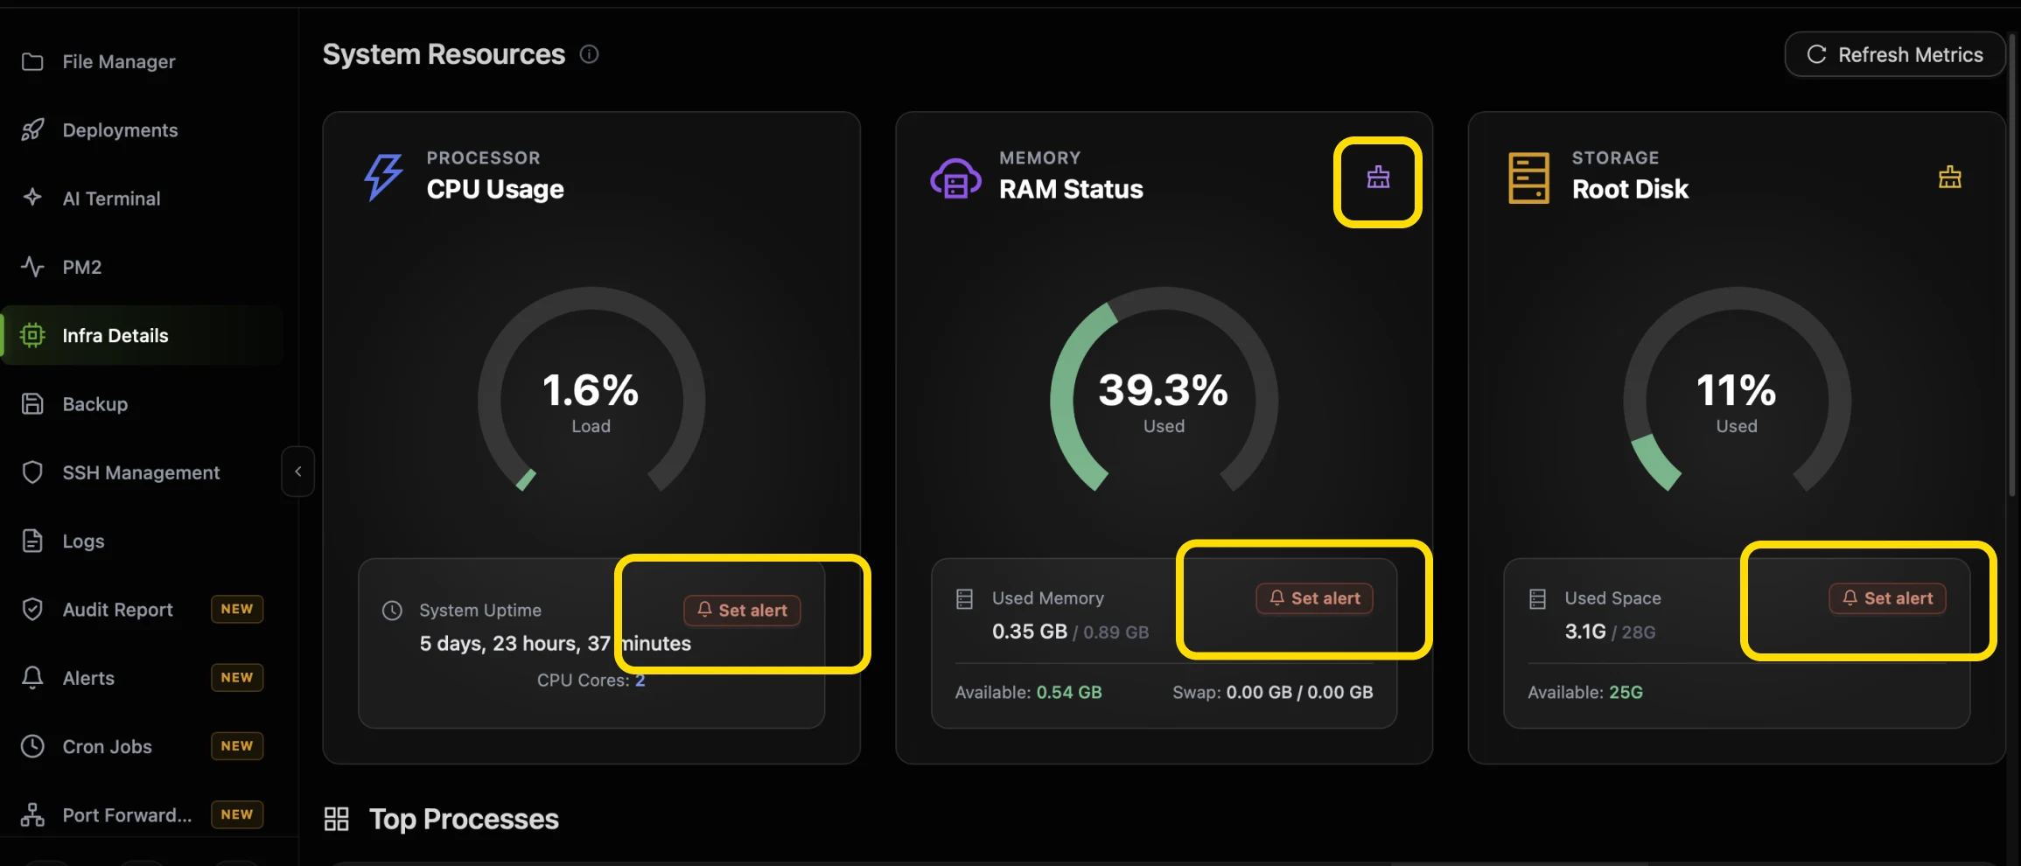Image resolution: width=2021 pixels, height=866 pixels.
Task: Select the Infra Details chip icon
Action: pyautogui.click(x=32, y=335)
